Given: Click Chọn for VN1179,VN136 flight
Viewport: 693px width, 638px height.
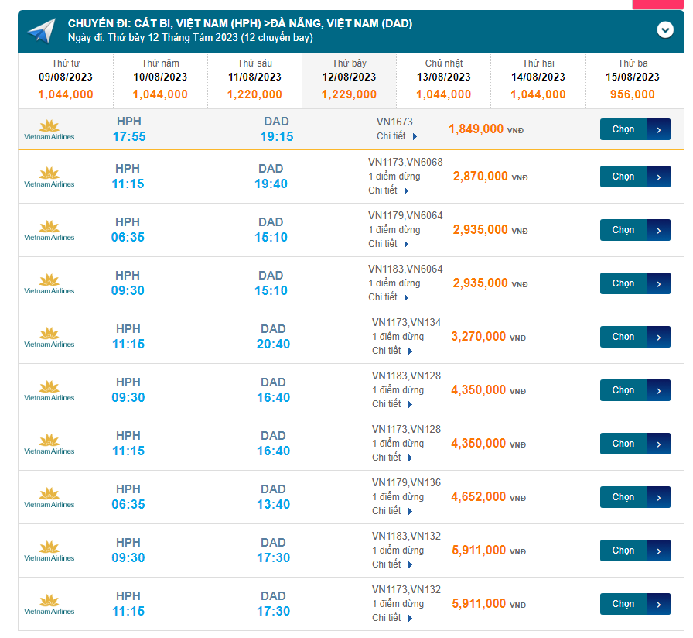Looking at the screenshot, I should tap(624, 497).
